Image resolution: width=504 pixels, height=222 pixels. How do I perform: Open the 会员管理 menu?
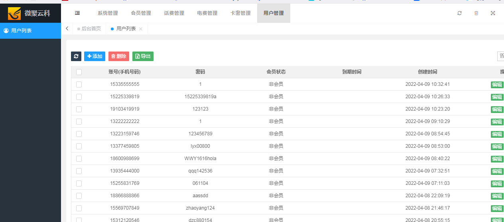coord(141,13)
